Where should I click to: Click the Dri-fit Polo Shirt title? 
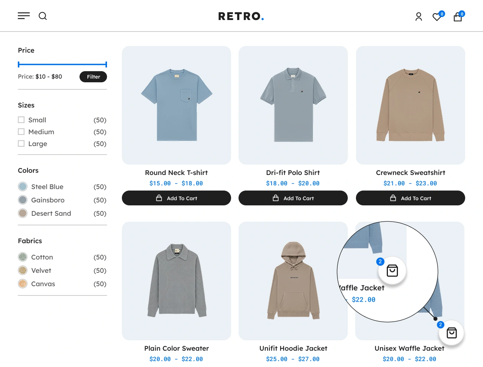click(x=293, y=173)
